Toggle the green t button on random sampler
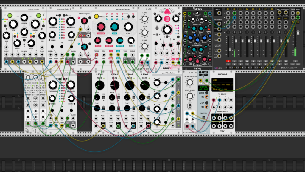 tap(10, 15)
